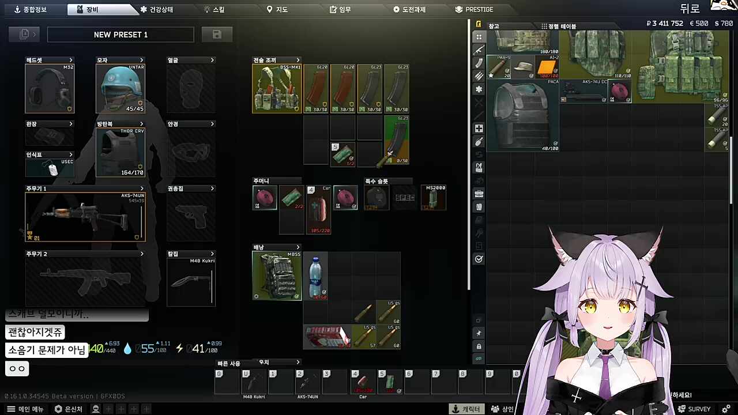Toggle the checkmark filter in stash sidebar
The image size is (738, 415).
tap(479, 259)
